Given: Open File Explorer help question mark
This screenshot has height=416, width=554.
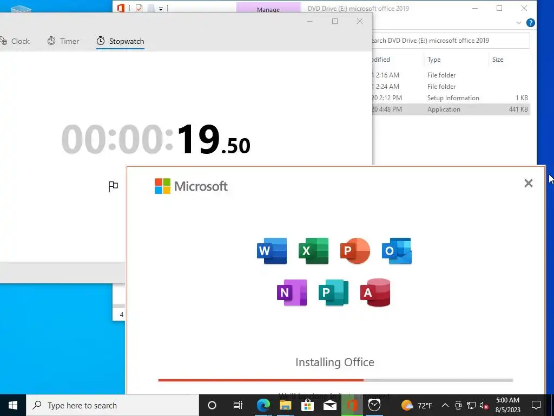Looking at the screenshot, I should (x=530, y=23).
